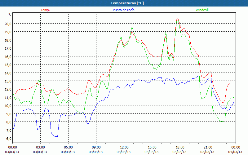The width and height of the screenshot is (248, 155).
Task: Click the '09:00' time axis label
Action: pyautogui.click(x=96, y=148)
